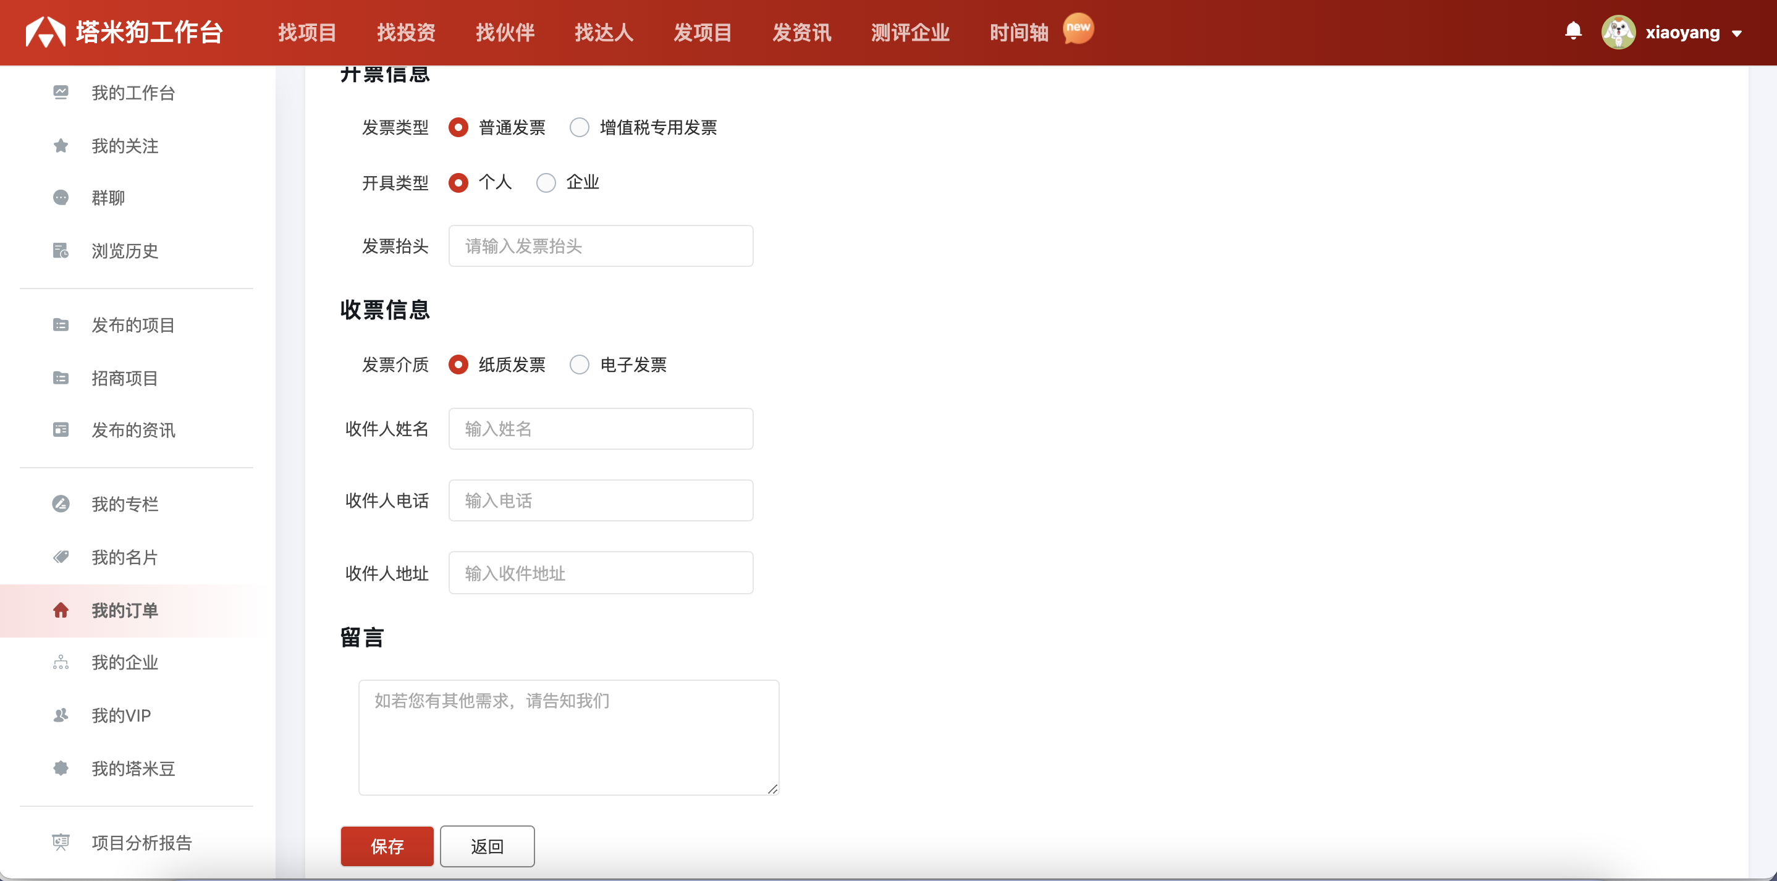The width and height of the screenshot is (1777, 881).
Task: Focus the 收件人姓名 input field
Action: point(601,428)
